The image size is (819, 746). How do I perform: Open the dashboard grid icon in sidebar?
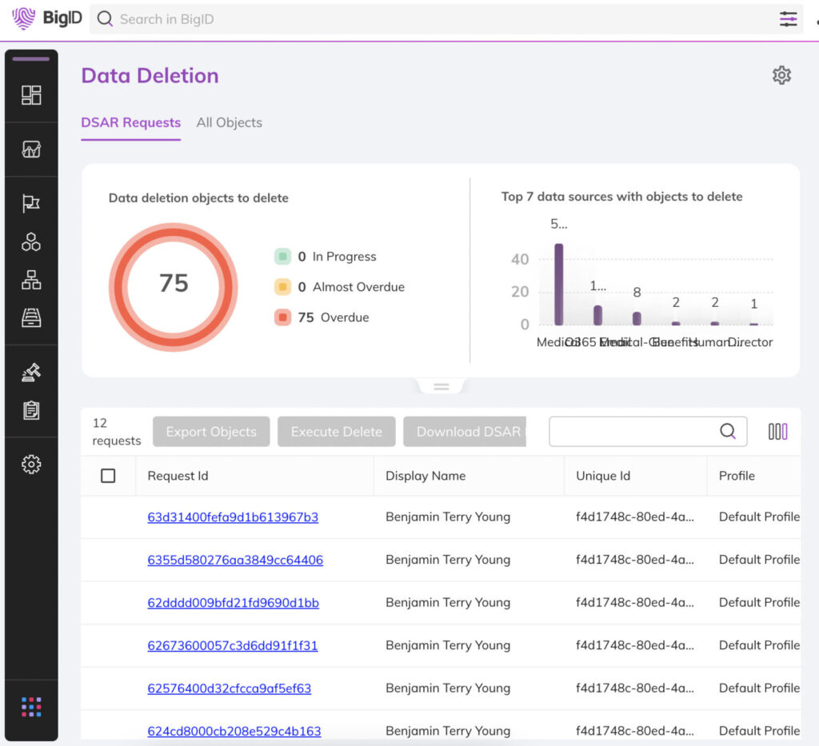coord(31,95)
